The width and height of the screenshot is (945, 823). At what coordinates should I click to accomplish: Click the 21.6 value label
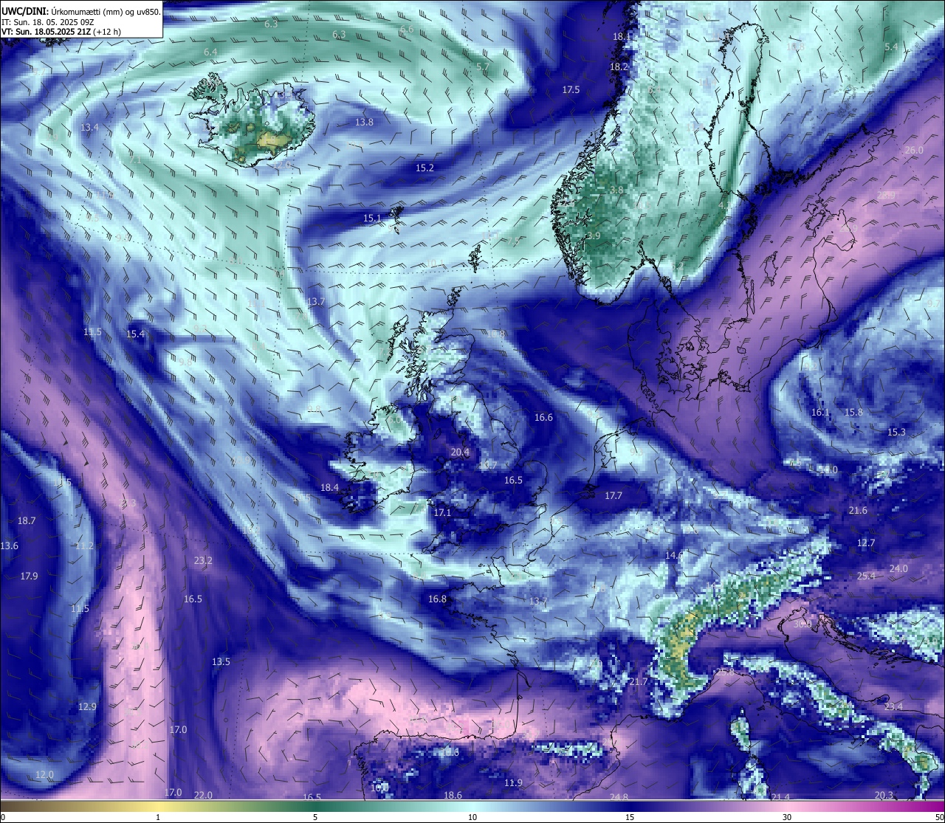(858, 511)
